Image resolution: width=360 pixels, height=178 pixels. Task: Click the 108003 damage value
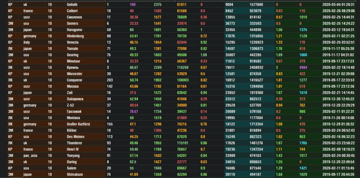pyautogui.click(x=183, y=80)
